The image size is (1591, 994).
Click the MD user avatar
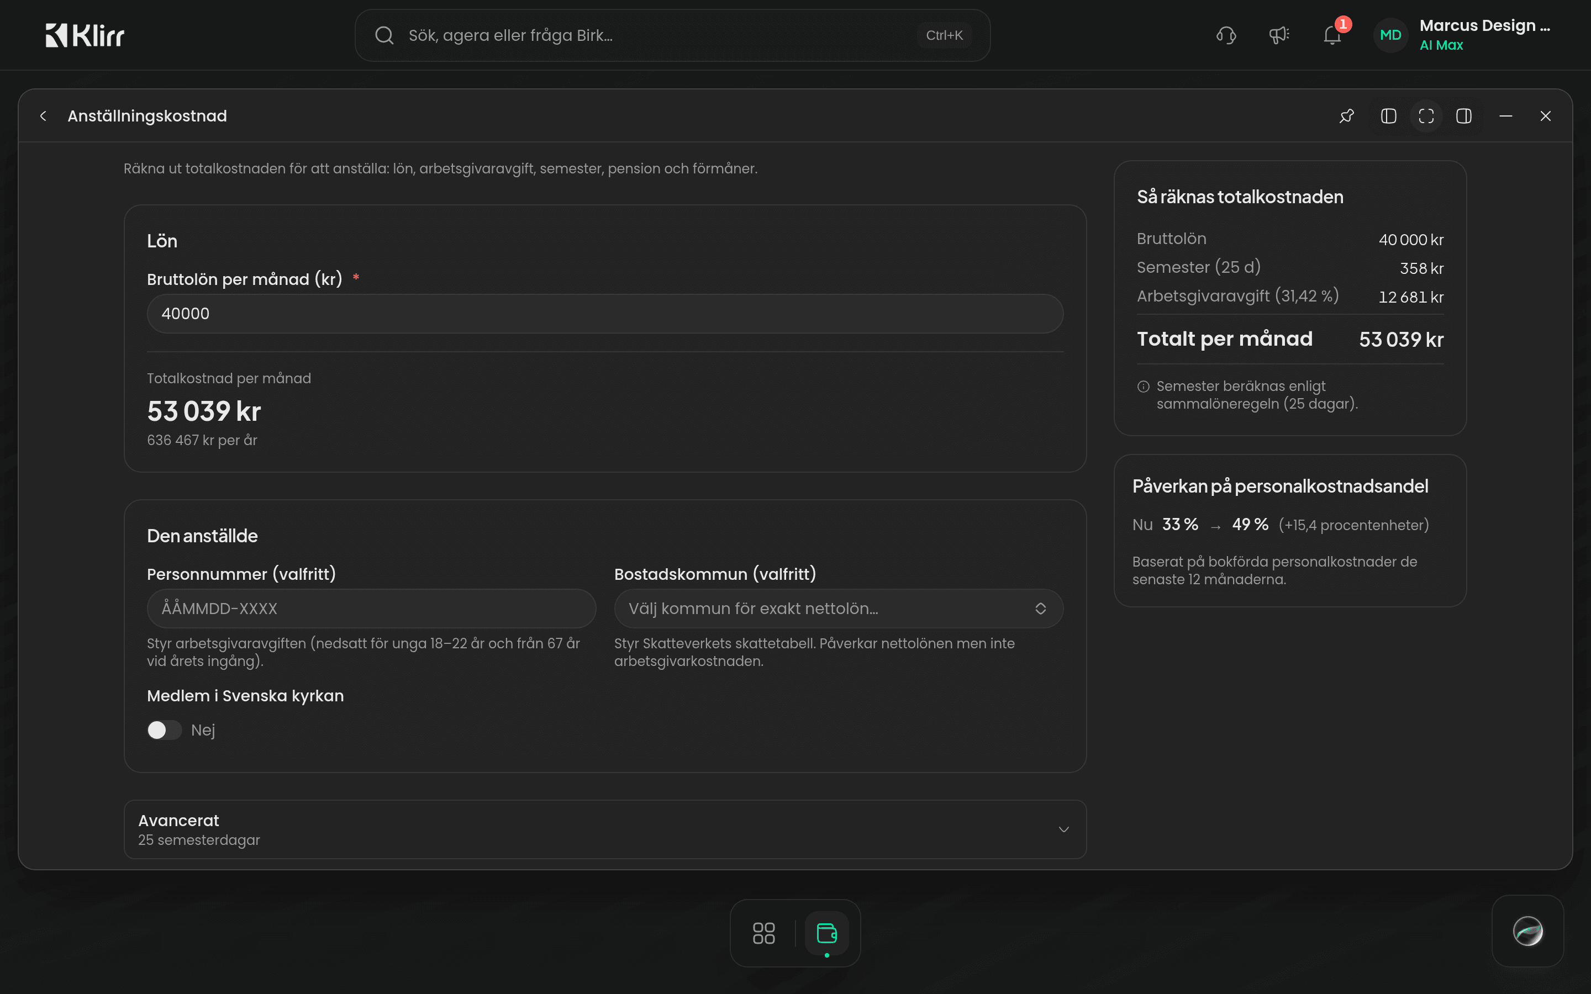[1390, 35]
